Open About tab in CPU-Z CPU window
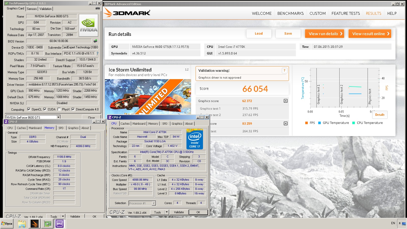The width and height of the screenshot is (407, 229). 189,124
